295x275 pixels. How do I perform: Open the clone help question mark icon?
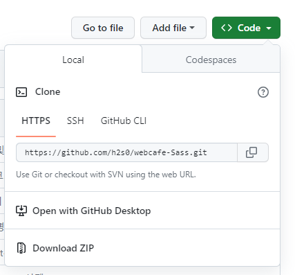[x=263, y=92]
